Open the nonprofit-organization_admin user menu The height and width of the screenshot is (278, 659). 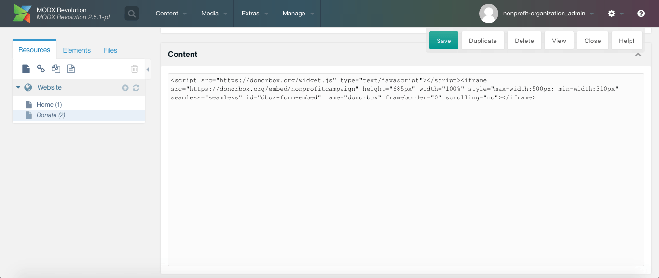point(537,14)
